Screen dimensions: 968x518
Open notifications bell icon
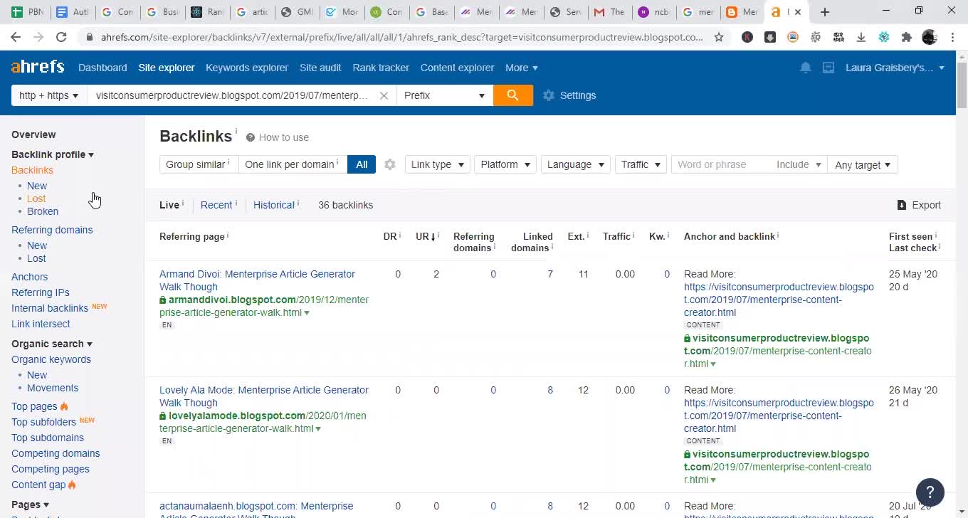[806, 68]
